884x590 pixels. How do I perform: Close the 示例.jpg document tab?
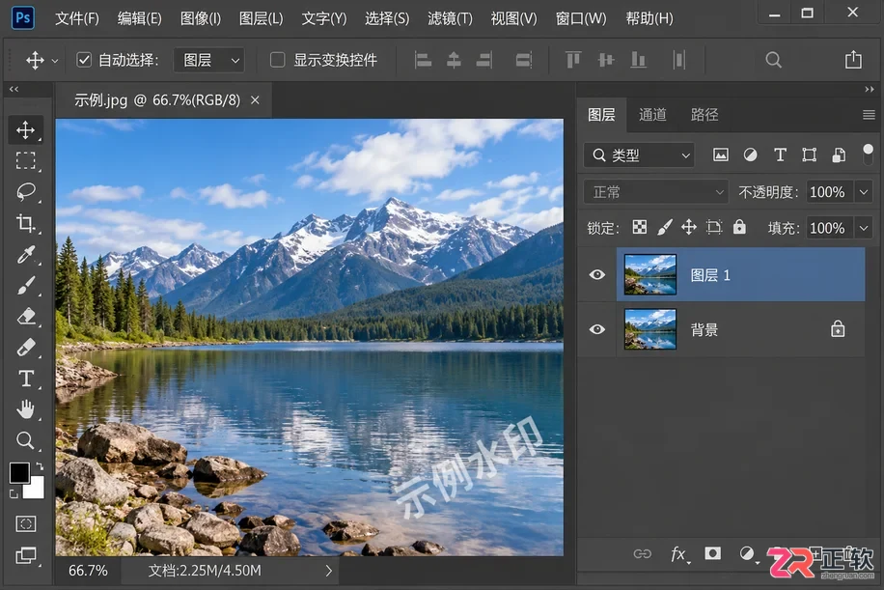coord(255,100)
